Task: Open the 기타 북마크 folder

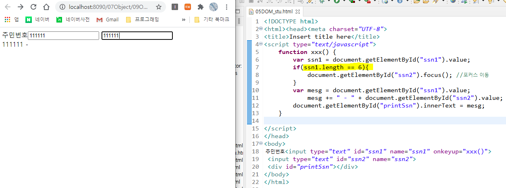Action: click(212, 19)
